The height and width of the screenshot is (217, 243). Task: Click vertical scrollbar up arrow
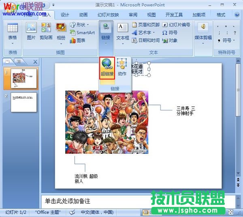tap(238, 61)
